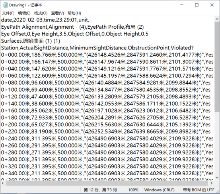The width and height of the screenshot is (220, 194).
Task: Open the 编辑(E) menu
Action: 24,13
